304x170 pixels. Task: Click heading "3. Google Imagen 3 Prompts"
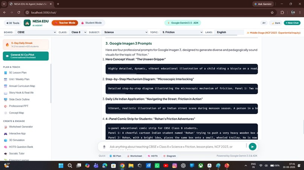tap(129, 44)
